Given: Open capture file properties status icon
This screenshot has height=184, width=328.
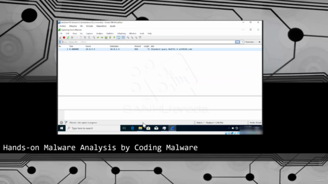Looking at the screenshot, I should click(x=66, y=123).
